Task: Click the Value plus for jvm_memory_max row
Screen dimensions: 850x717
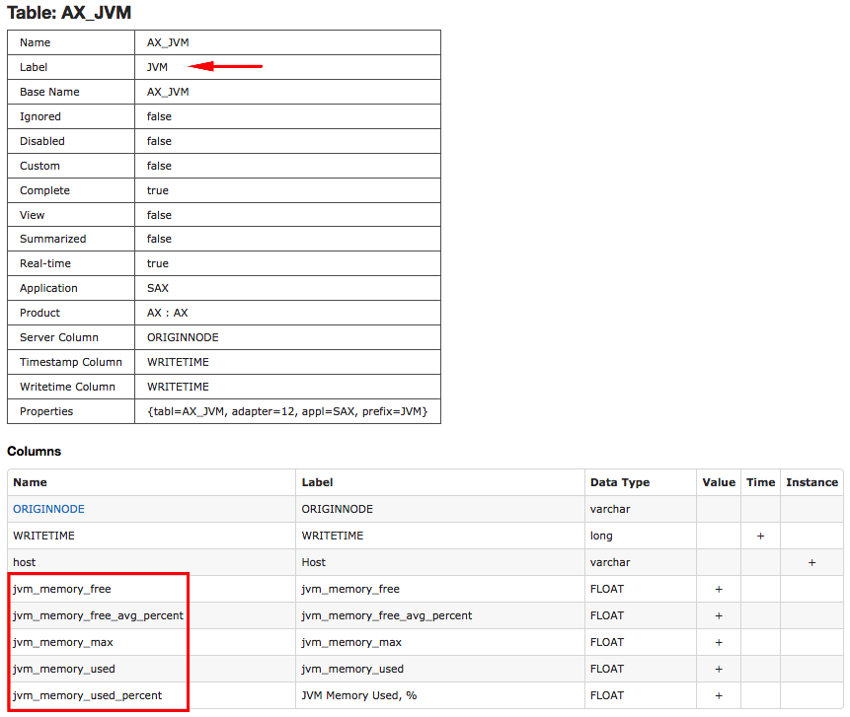Action: pos(719,642)
